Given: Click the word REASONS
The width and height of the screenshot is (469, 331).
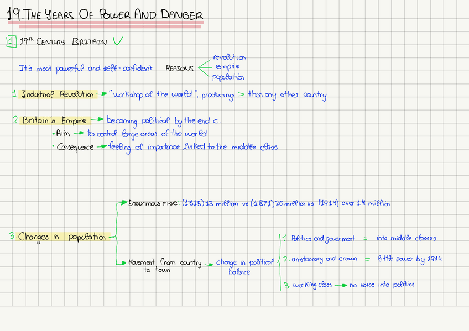Looking at the screenshot, I should point(180,69).
